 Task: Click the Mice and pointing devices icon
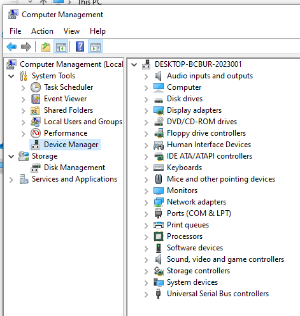[159, 179]
